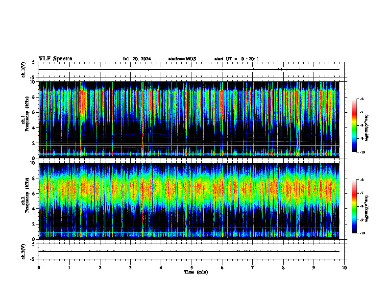Click the "start UT = 0 : 20: 1" text
This screenshot has width=388, height=300.
237,59
